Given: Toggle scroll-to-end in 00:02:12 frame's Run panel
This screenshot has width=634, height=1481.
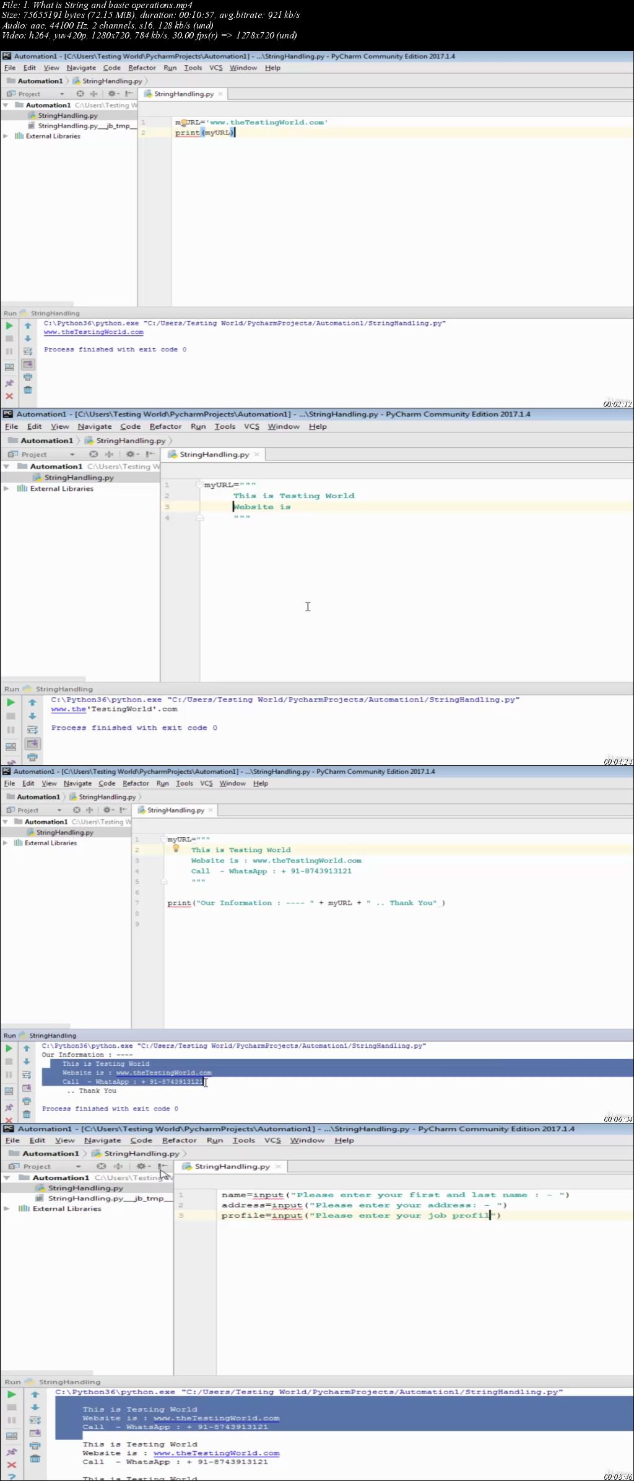Looking at the screenshot, I should 28,364.
